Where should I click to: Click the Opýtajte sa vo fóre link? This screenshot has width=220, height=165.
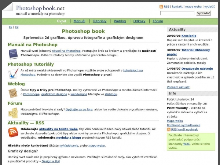pyautogui.click(x=79, y=109)
